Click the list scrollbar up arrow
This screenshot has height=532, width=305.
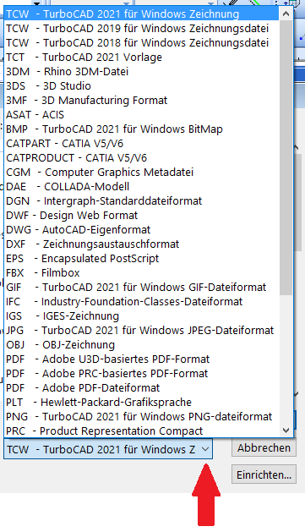[x=286, y=14]
